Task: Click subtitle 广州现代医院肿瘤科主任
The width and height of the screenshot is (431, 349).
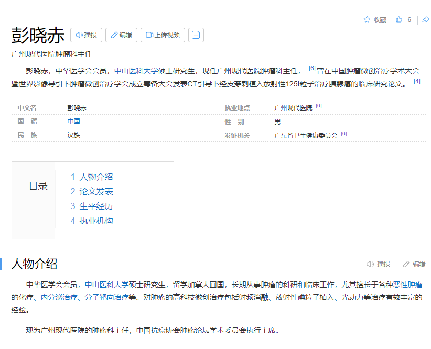Action: (52, 54)
